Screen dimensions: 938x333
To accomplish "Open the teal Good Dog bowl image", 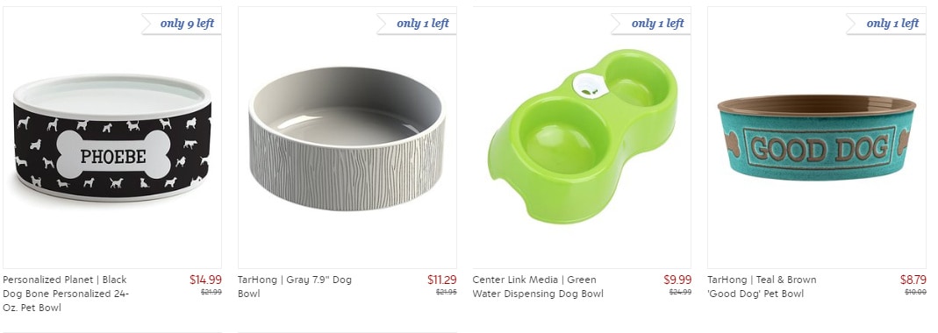I will click(817, 138).
